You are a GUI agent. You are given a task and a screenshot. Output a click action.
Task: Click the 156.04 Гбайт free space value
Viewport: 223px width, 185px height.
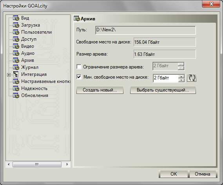coord(165,42)
